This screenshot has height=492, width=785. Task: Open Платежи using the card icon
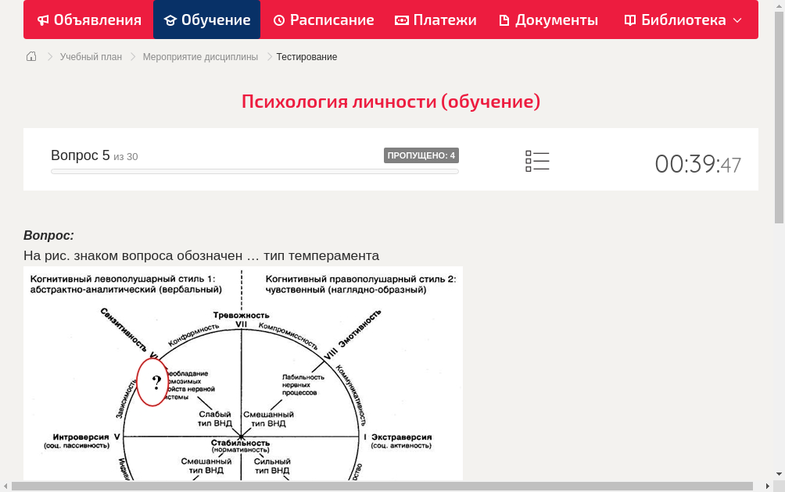(x=403, y=20)
